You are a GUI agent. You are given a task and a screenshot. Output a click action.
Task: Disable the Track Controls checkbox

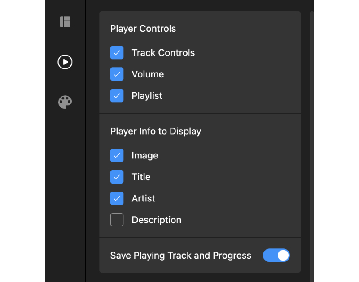click(x=117, y=52)
